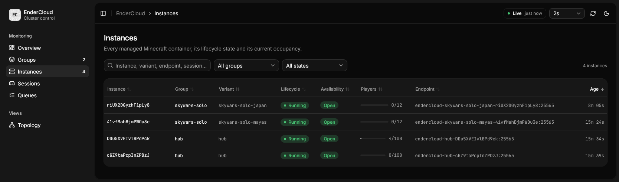The image size is (619, 182).
Task: Click the EnderCloud breadcrumb link
Action: (x=130, y=13)
